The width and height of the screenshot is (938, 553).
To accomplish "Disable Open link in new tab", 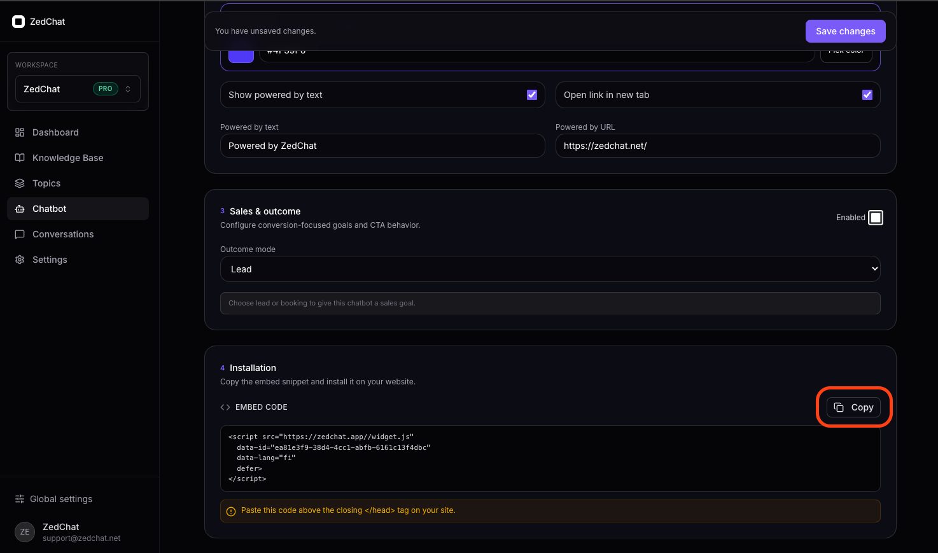I will [x=867, y=94].
